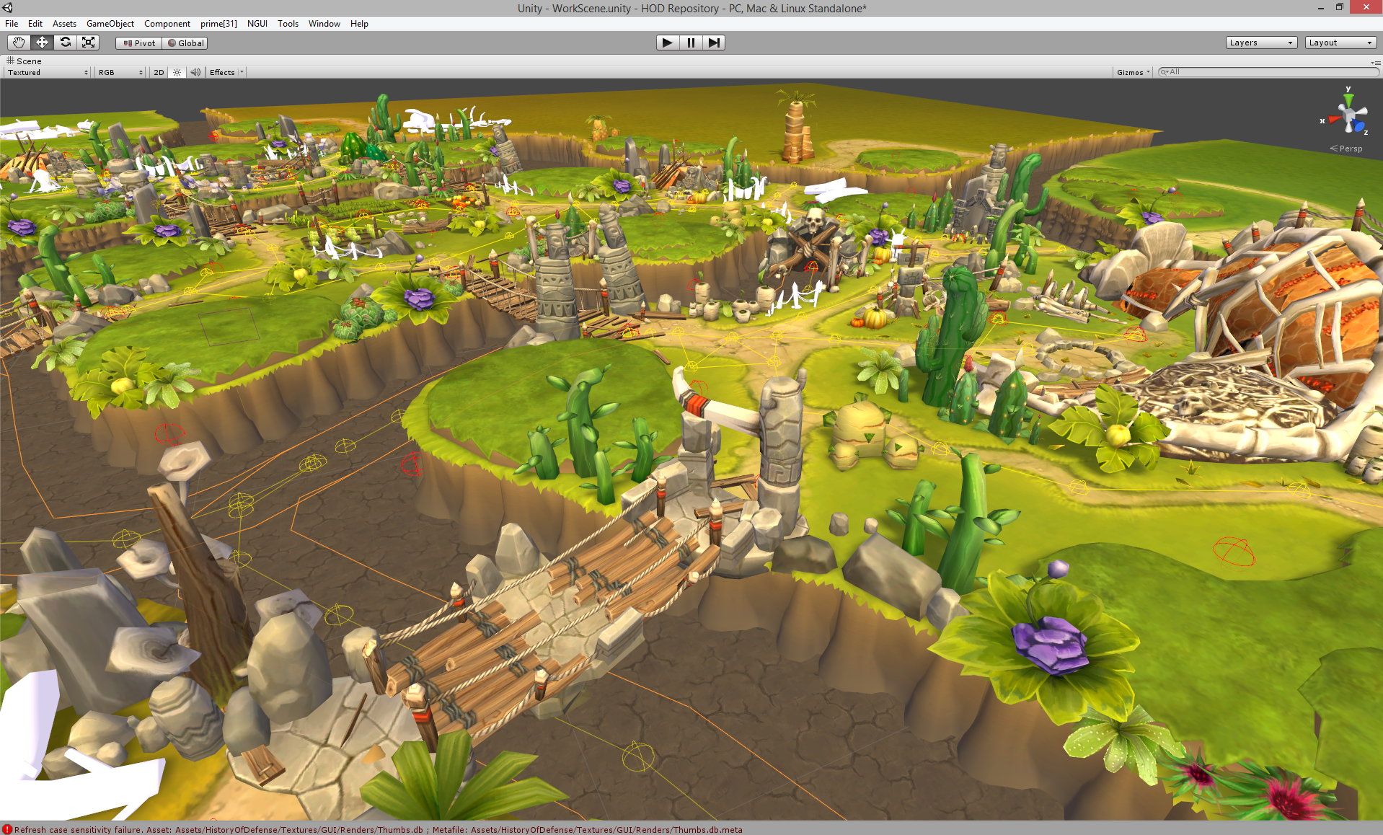Open the Textured draw mode dropdown
The height and width of the screenshot is (835, 1383).
(x=48, y=72)
